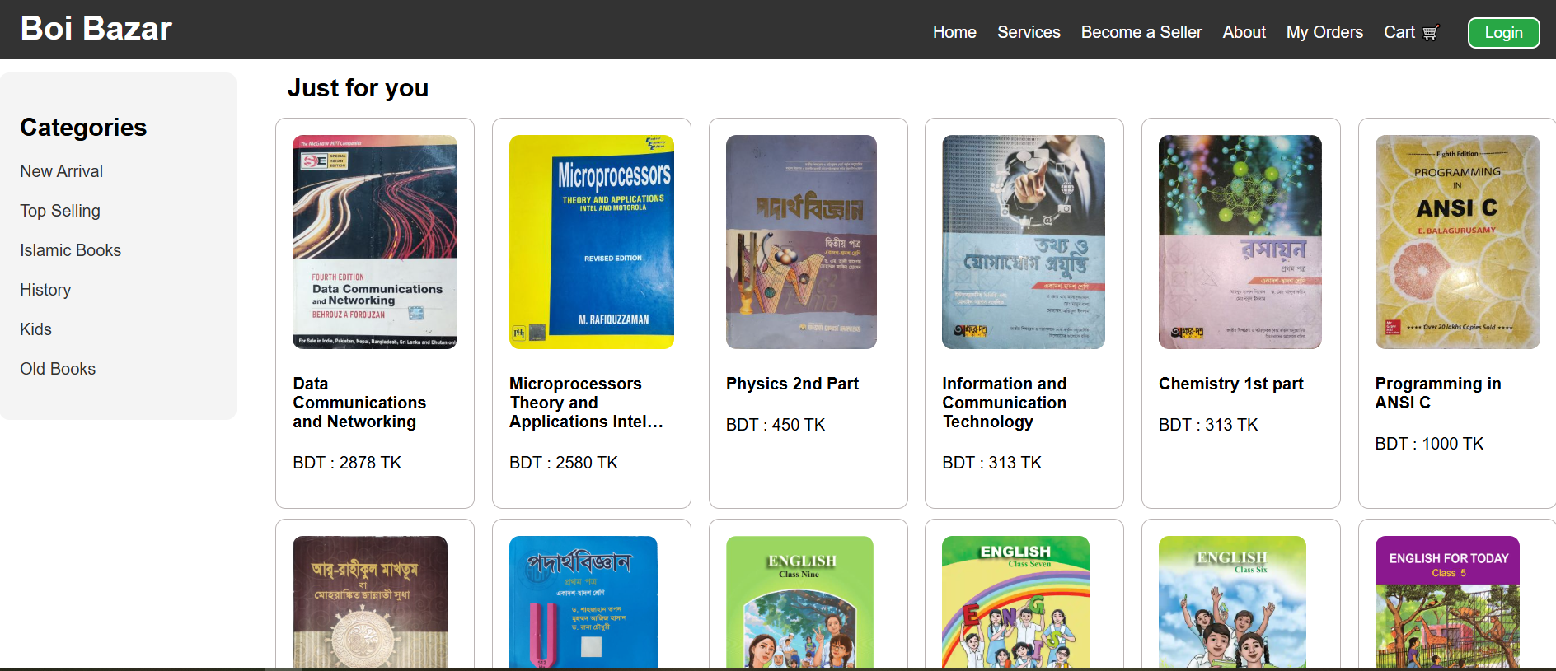Open the Physics 2nd Part title
Screen dimensions: 1556x671
tap(792, 384)
